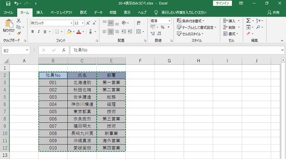286x159 pixels.
Task: Click the Tell Me search field
Action: coord(184,13)
